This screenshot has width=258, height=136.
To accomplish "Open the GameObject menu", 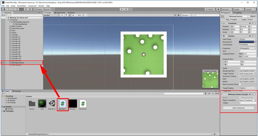I will click(21, 6).
